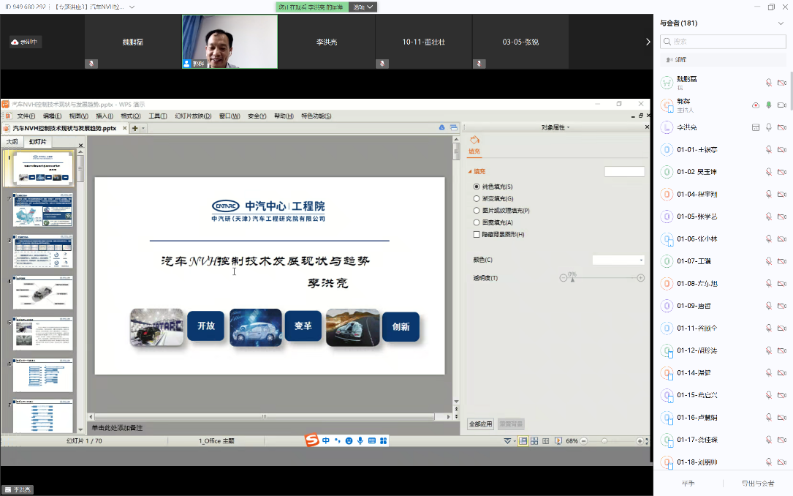Open the 颜色 color dropdown

pos(618,260)
